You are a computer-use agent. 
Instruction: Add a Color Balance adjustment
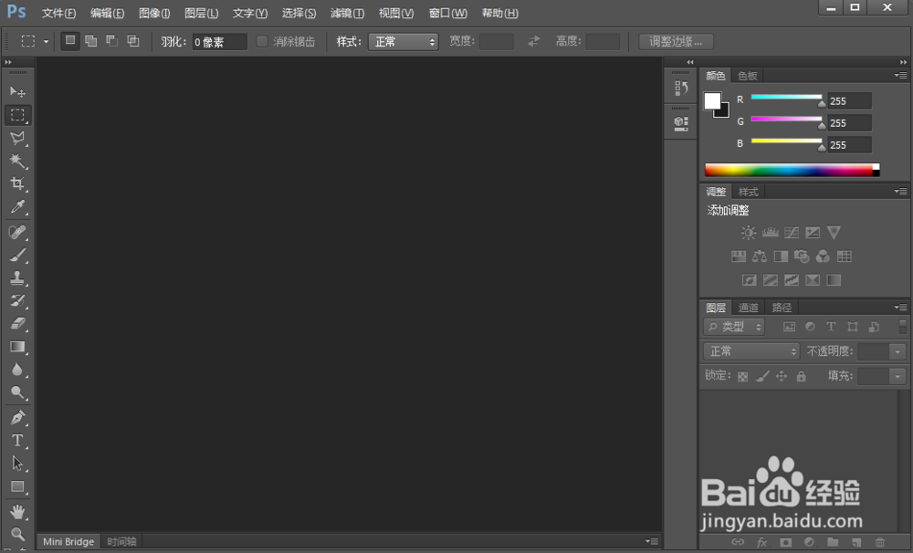[x=760, y=256]
